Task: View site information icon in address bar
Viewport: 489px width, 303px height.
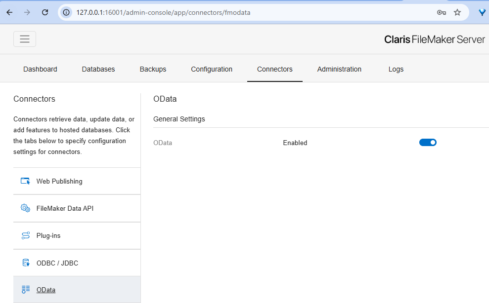Action: click(66, 12)
